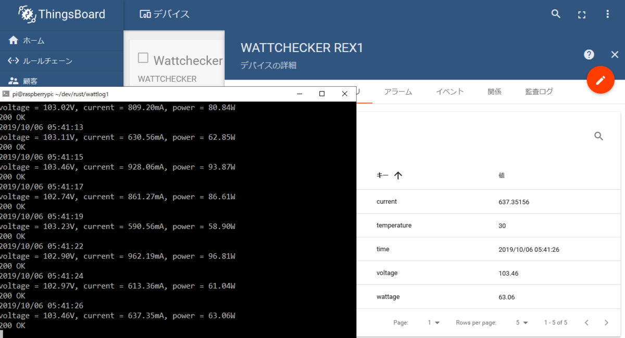Click the デバイスの詳細 subtitle
625x338 pixels.
coord(269,66)
